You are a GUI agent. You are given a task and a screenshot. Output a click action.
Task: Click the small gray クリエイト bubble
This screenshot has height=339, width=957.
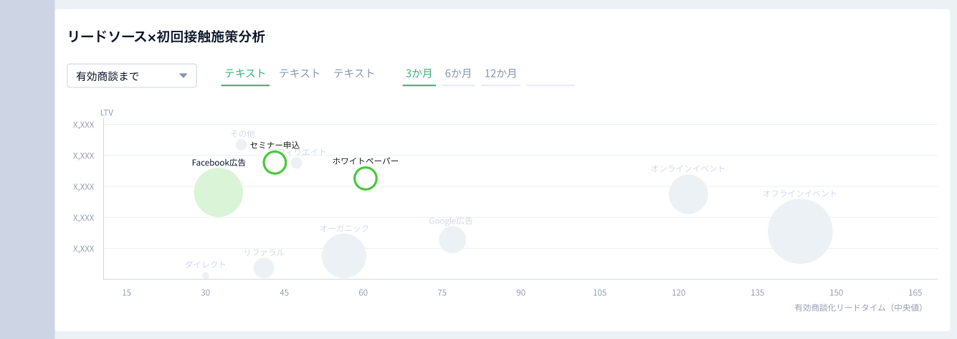[296, 163]
